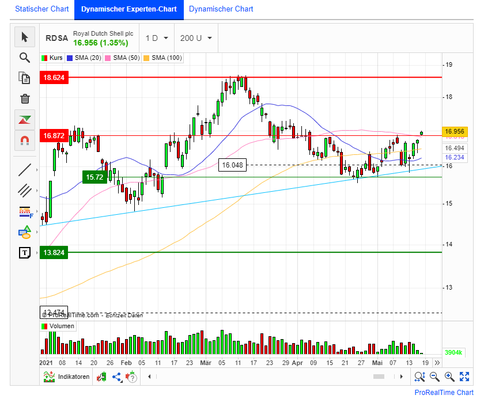This screenshot has width=484, height=399.
Task: Expand shapes tool options arrow
Action: click(x=37, y=232)
